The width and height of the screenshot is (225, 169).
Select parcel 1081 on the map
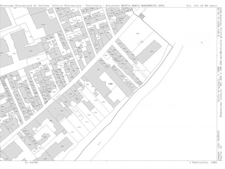[111, 84]
